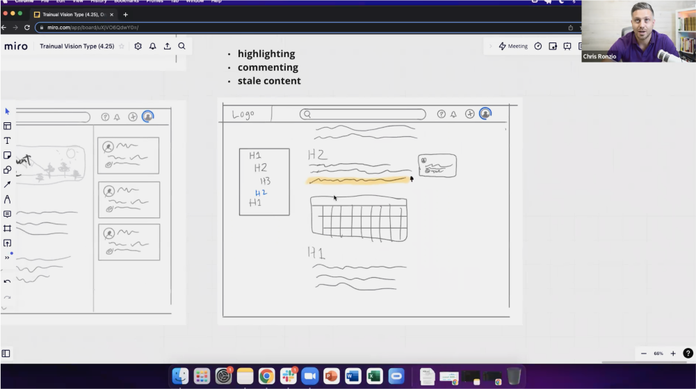Star the board as favorite
Image resolution: width=696 pixels, height=389 pixels.
click(122, 46)
